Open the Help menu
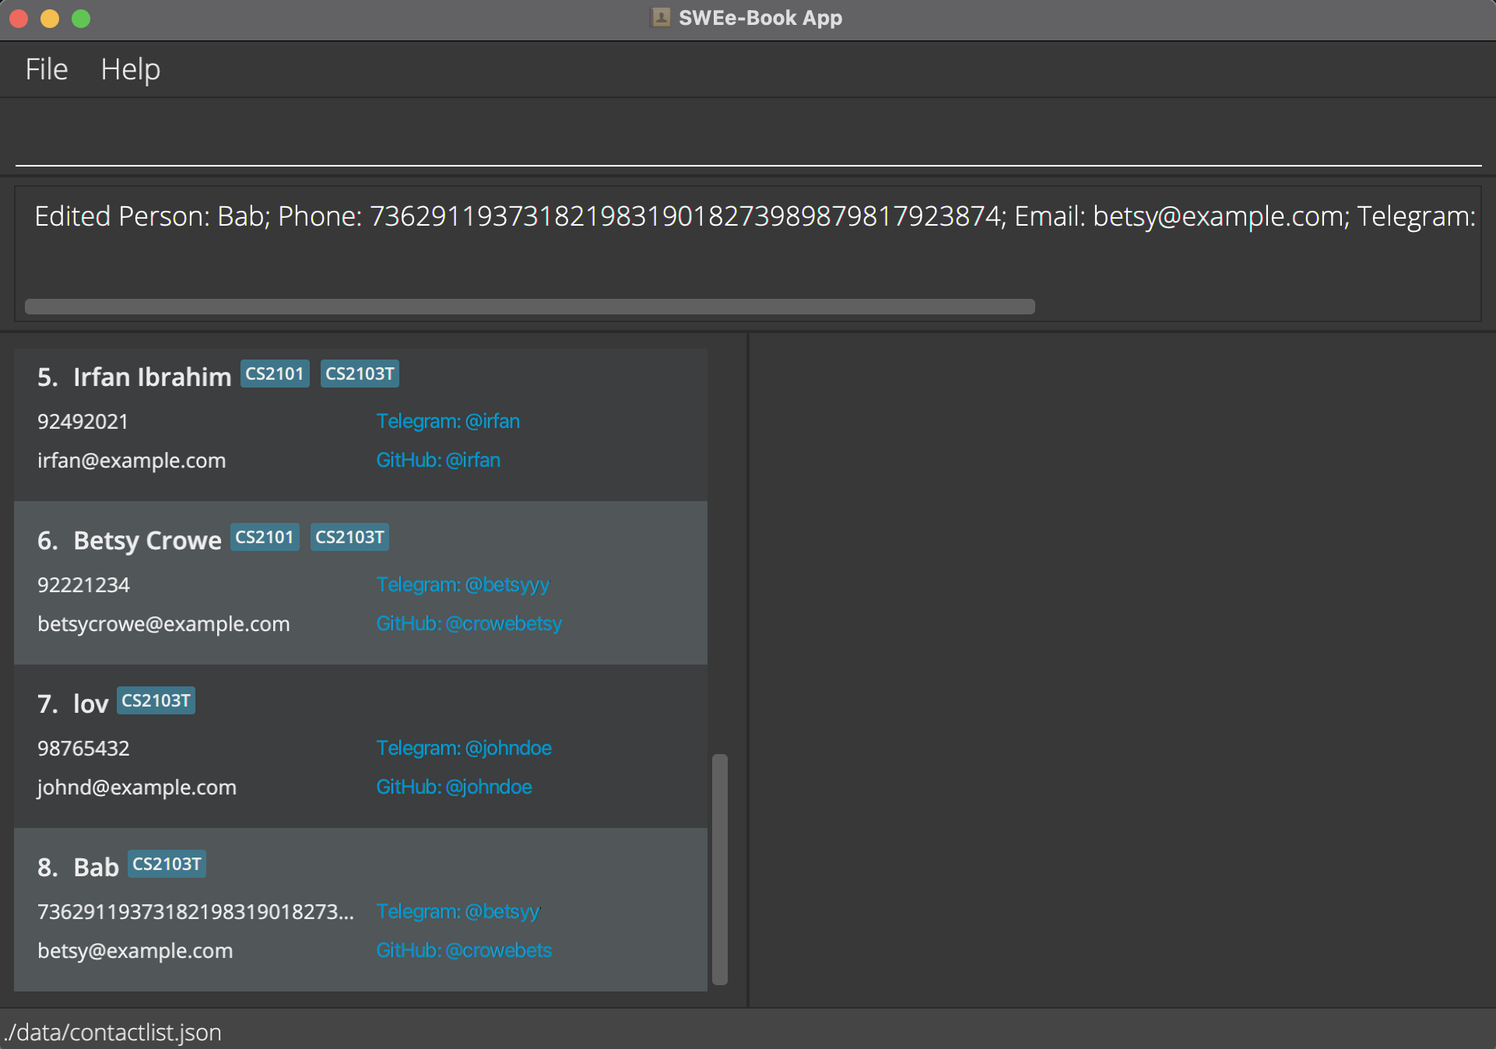Screen dimensions: 1496x1049 point(130,69)
